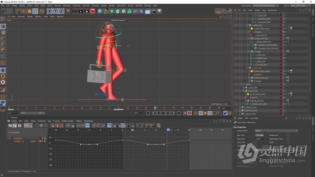The image size is (315, 177).
Task: Click the Floor environment icon
Action: pos(147,11)
